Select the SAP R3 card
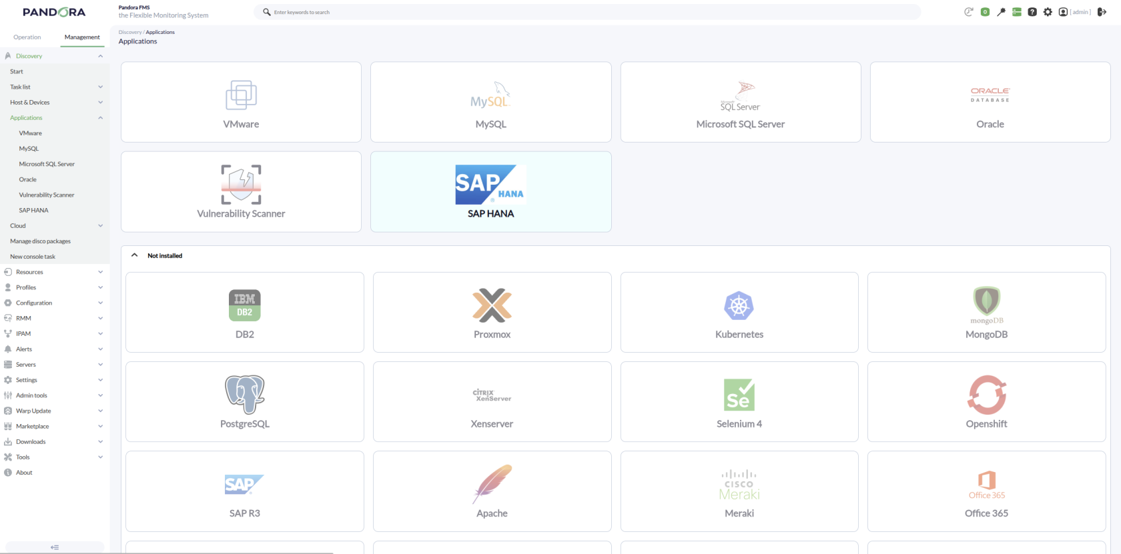 tap(245, 491)
